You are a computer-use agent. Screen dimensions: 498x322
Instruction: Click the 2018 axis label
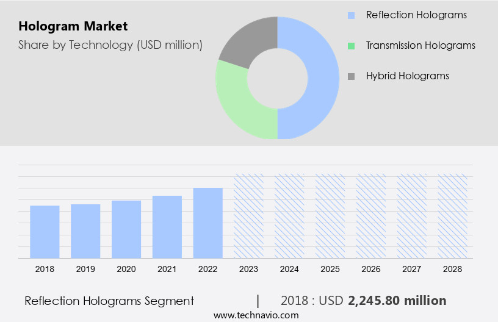[x=45, y=269]
